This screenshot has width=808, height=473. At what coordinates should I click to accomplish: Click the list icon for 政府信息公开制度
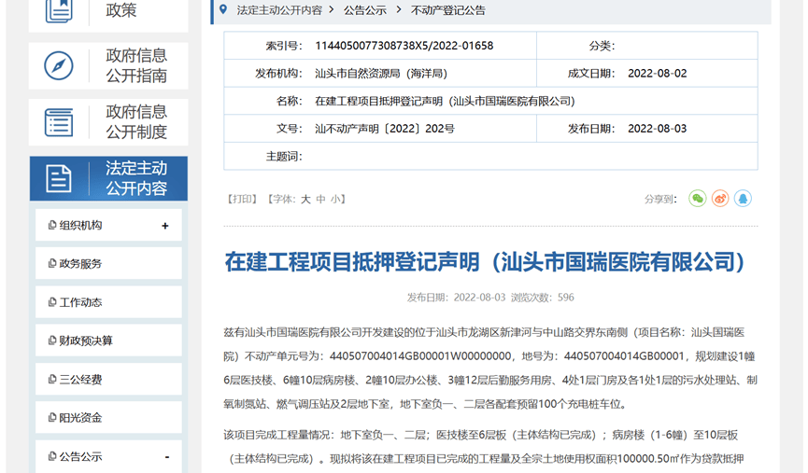(x=59, y=122)
